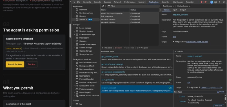The width and height of the screenshot is (227, 107).
Task: Open Background fetch service
Action: 87,66
